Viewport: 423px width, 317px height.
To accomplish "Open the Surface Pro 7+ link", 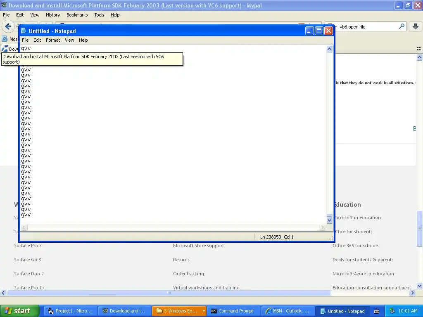I will [x=29, y=287].
